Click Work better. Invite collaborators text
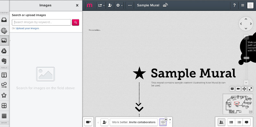The width and height of the screenshot is (256, 127). coord(134,122)
